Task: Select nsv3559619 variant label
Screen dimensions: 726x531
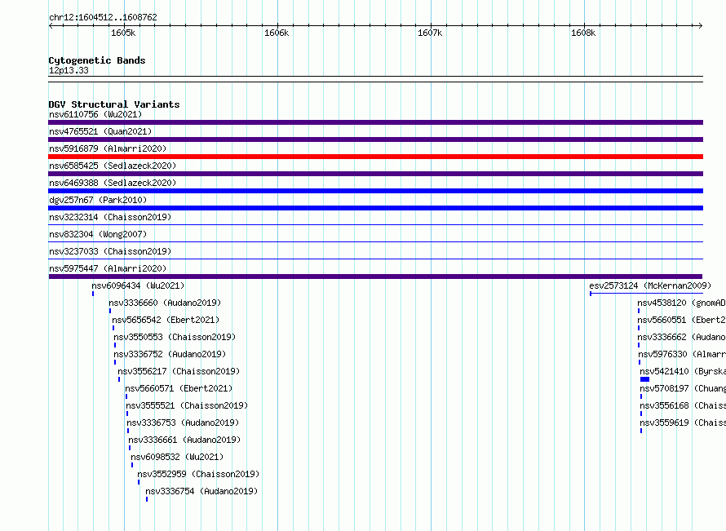Action: click(683, 423)
